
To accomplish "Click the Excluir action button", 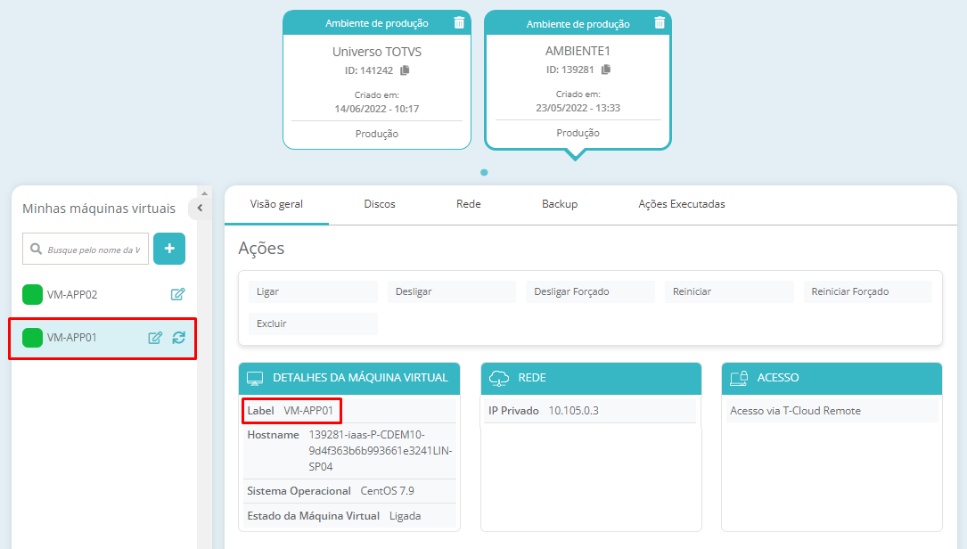I will (x=314, y=324).
